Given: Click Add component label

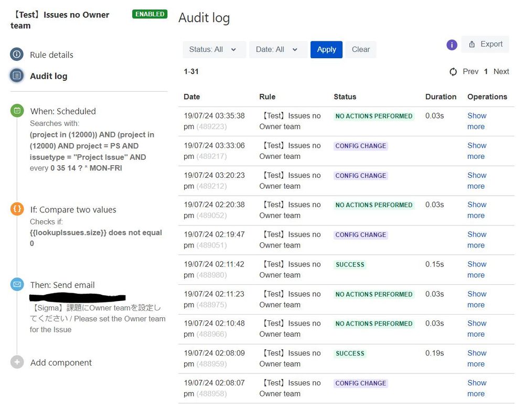Looking at the screenshot, I should click(61, 362).
